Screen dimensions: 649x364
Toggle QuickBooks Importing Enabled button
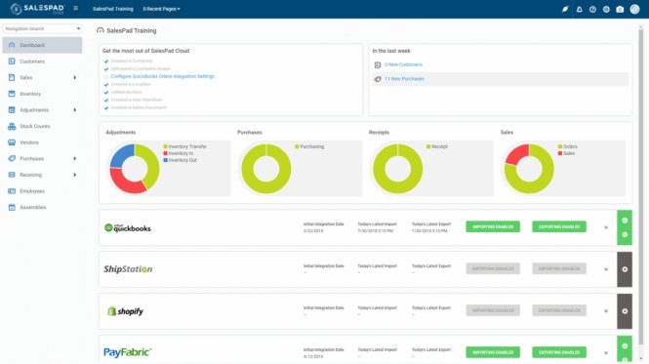[x=493, y=227]
